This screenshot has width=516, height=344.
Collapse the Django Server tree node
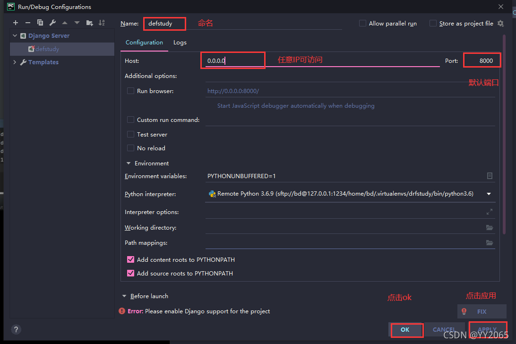pos(15,35)
